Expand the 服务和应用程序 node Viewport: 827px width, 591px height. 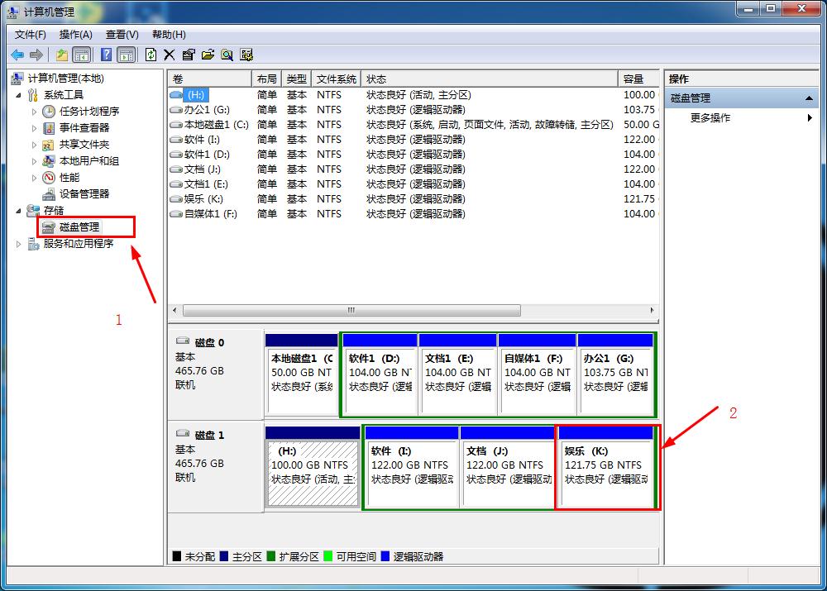(18, 243)
